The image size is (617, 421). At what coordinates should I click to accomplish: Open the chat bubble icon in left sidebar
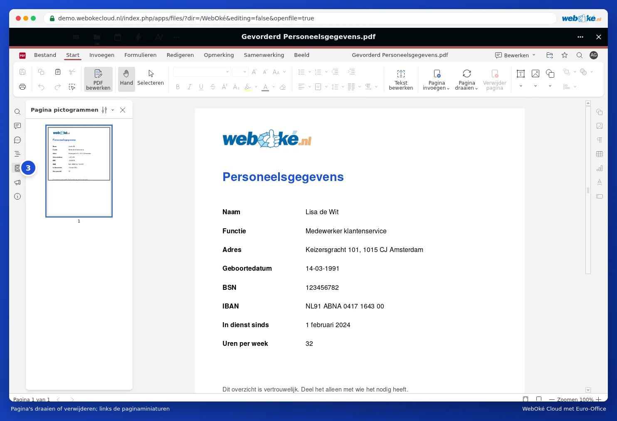coord(17,140)
